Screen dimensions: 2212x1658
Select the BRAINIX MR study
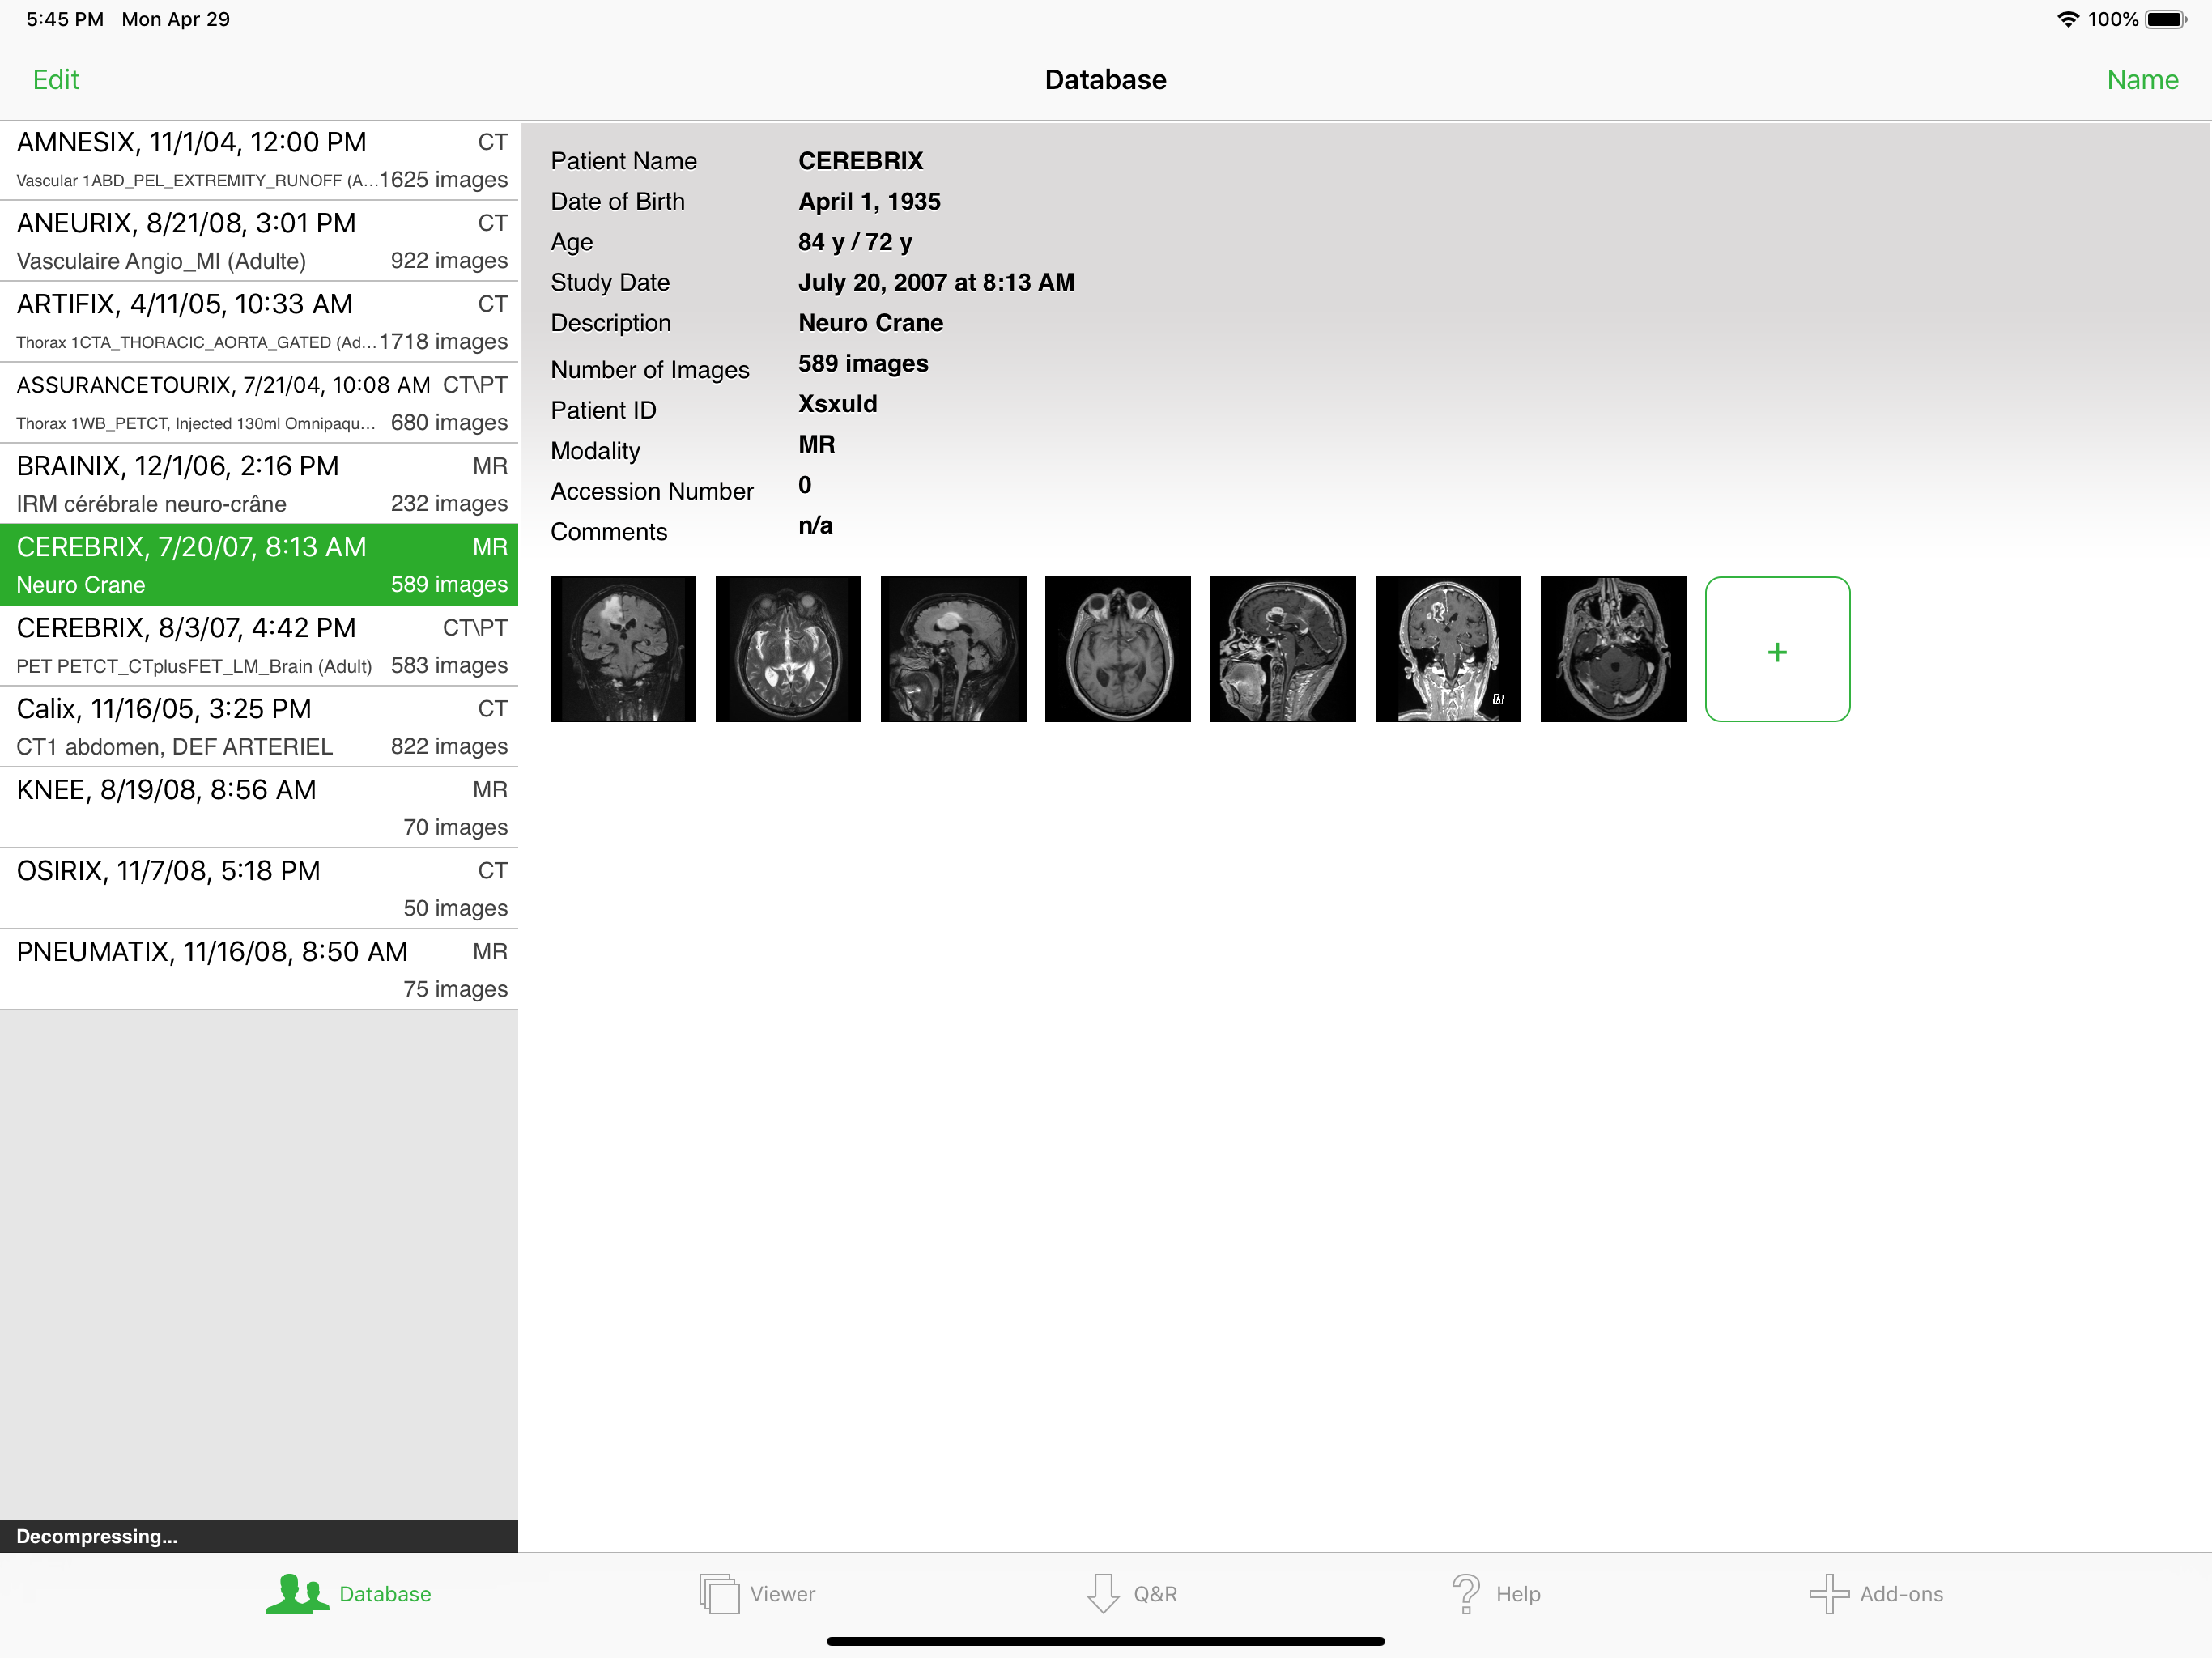coord(259,484)
